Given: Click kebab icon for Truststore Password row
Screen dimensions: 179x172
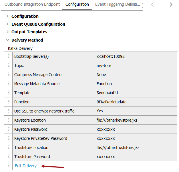Looking at the screenshot, I should pos(9,157).
